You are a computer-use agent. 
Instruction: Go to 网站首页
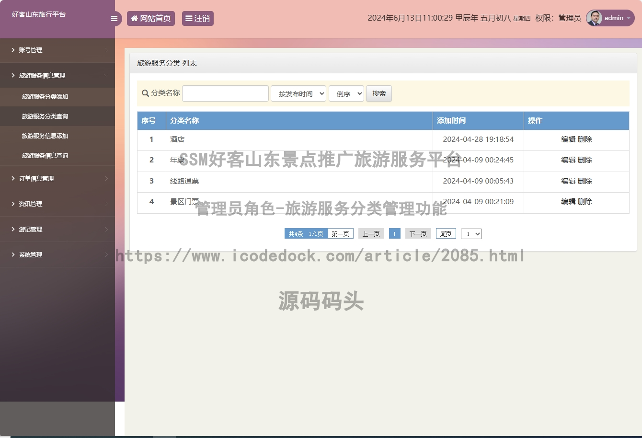click(x=151, y=19)
